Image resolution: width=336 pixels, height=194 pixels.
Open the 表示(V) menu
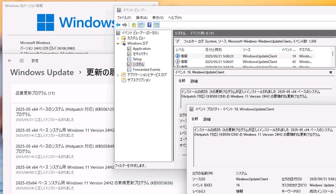(x=158, y=18)
